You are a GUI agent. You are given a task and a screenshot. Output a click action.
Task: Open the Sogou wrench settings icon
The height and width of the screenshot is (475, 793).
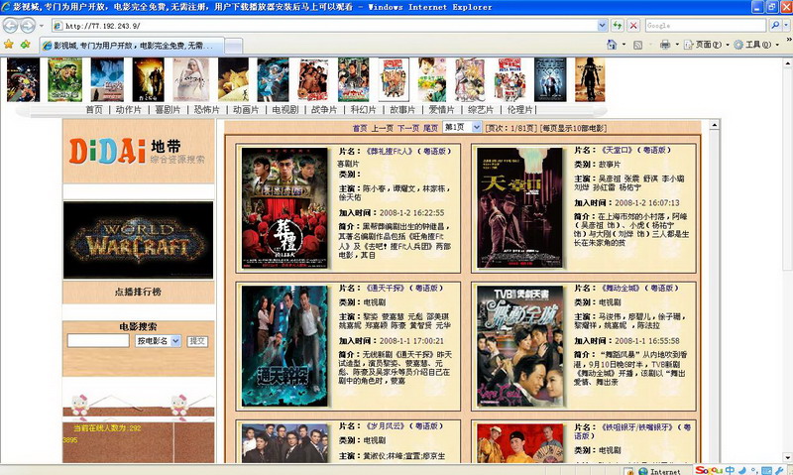point(778,470)
